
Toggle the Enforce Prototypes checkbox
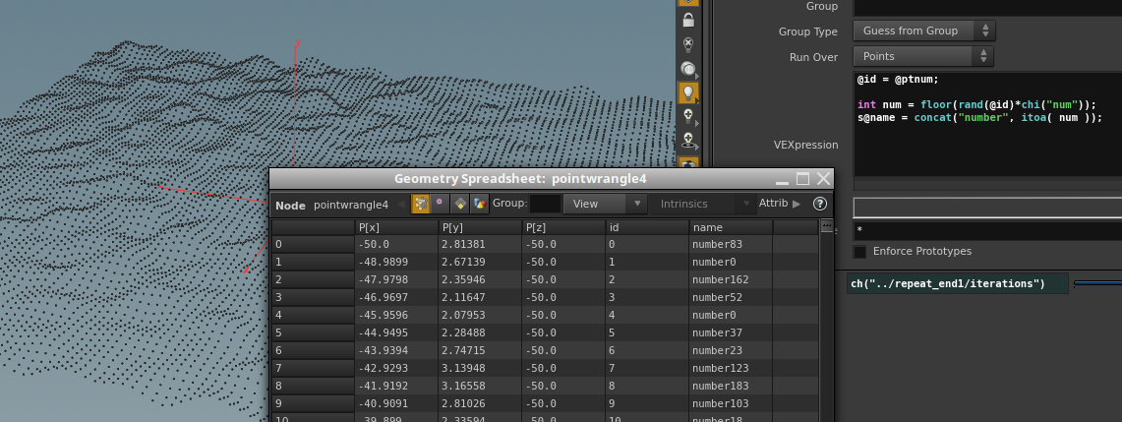point(859,252)
